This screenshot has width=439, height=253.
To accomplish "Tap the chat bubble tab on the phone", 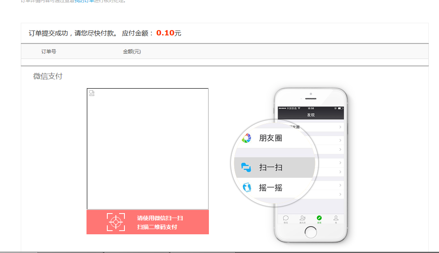I will [286, 219].
